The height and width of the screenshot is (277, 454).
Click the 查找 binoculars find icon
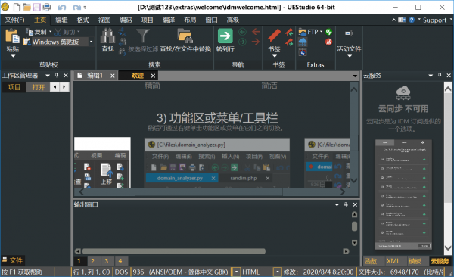tap(107, 36)
